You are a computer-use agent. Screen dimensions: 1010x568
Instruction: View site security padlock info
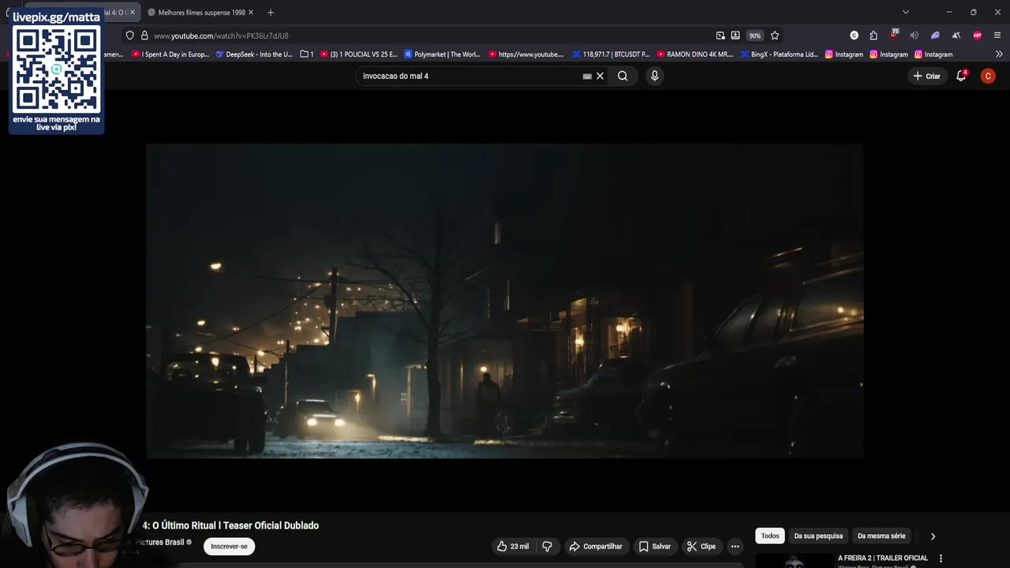tap(144, 35)
